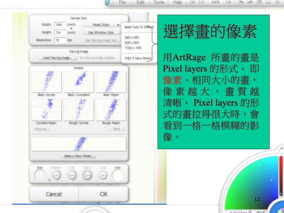This screenshot has width=284, height=213.
Task: Select the 1024 x 768 preset size
Action: click(x=133, y=48)
